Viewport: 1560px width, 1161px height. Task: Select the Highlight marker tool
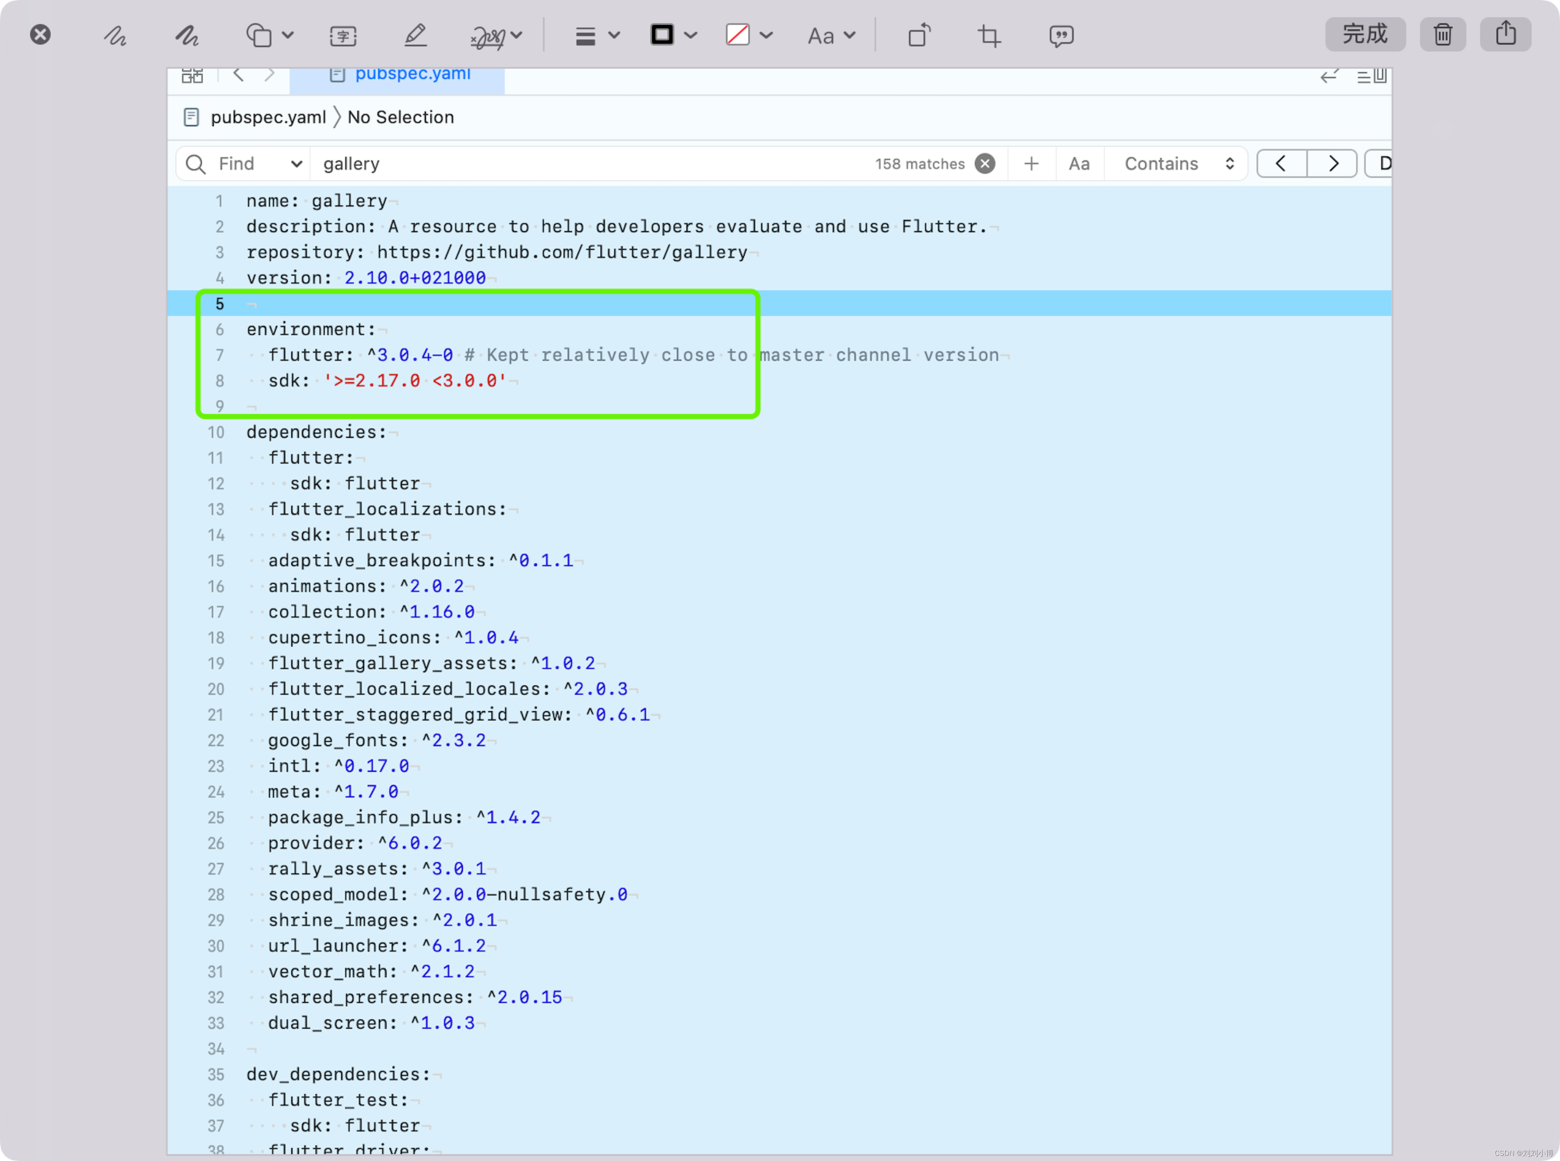click(x=415, y=35)
